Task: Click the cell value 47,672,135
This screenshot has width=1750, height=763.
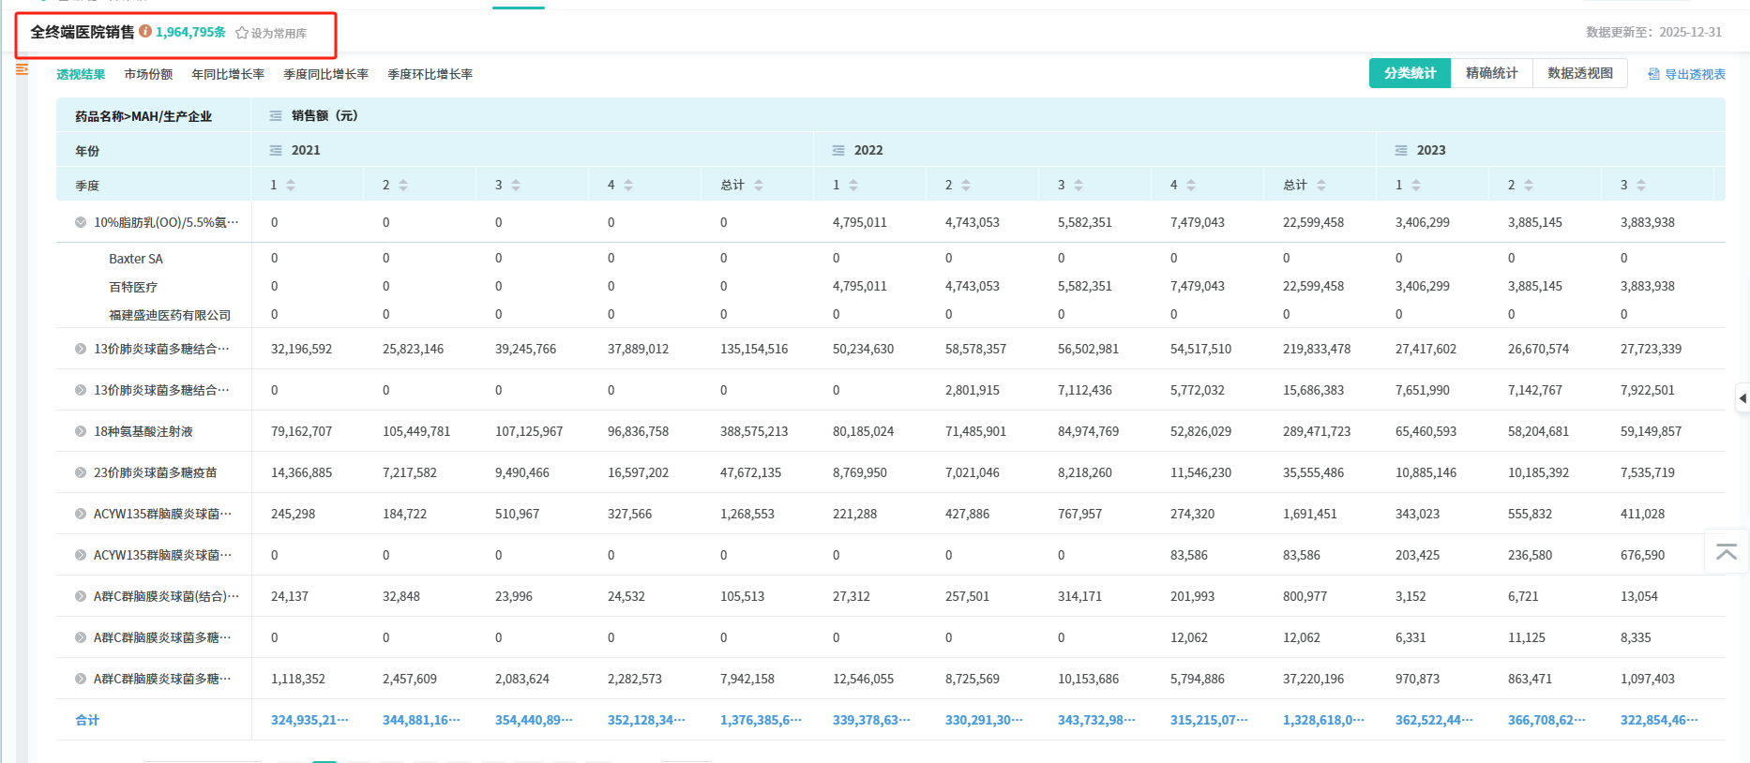Action: (x=750, y=472)
